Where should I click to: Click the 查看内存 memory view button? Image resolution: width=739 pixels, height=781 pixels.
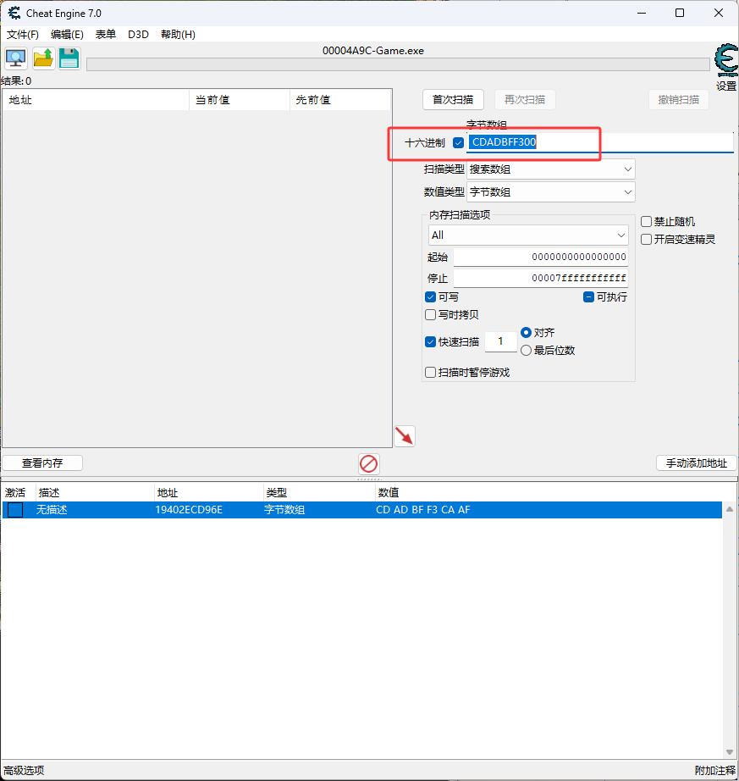[42, 463]
